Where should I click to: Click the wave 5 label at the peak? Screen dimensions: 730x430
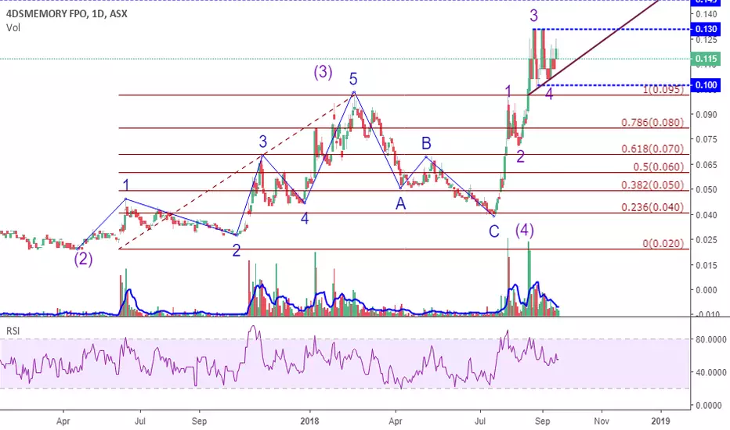353,79
